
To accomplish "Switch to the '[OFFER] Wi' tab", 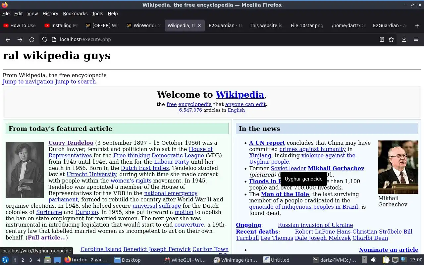I will click(102, 26).
